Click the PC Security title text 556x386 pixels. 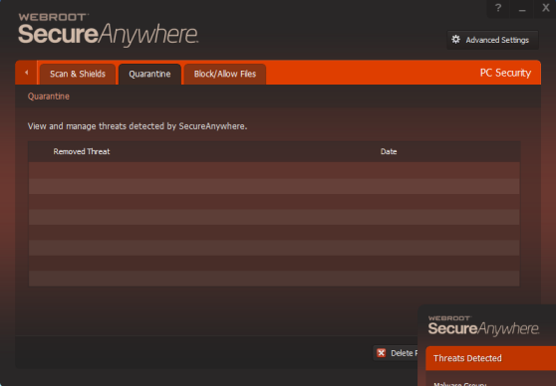tap(505, 73)
